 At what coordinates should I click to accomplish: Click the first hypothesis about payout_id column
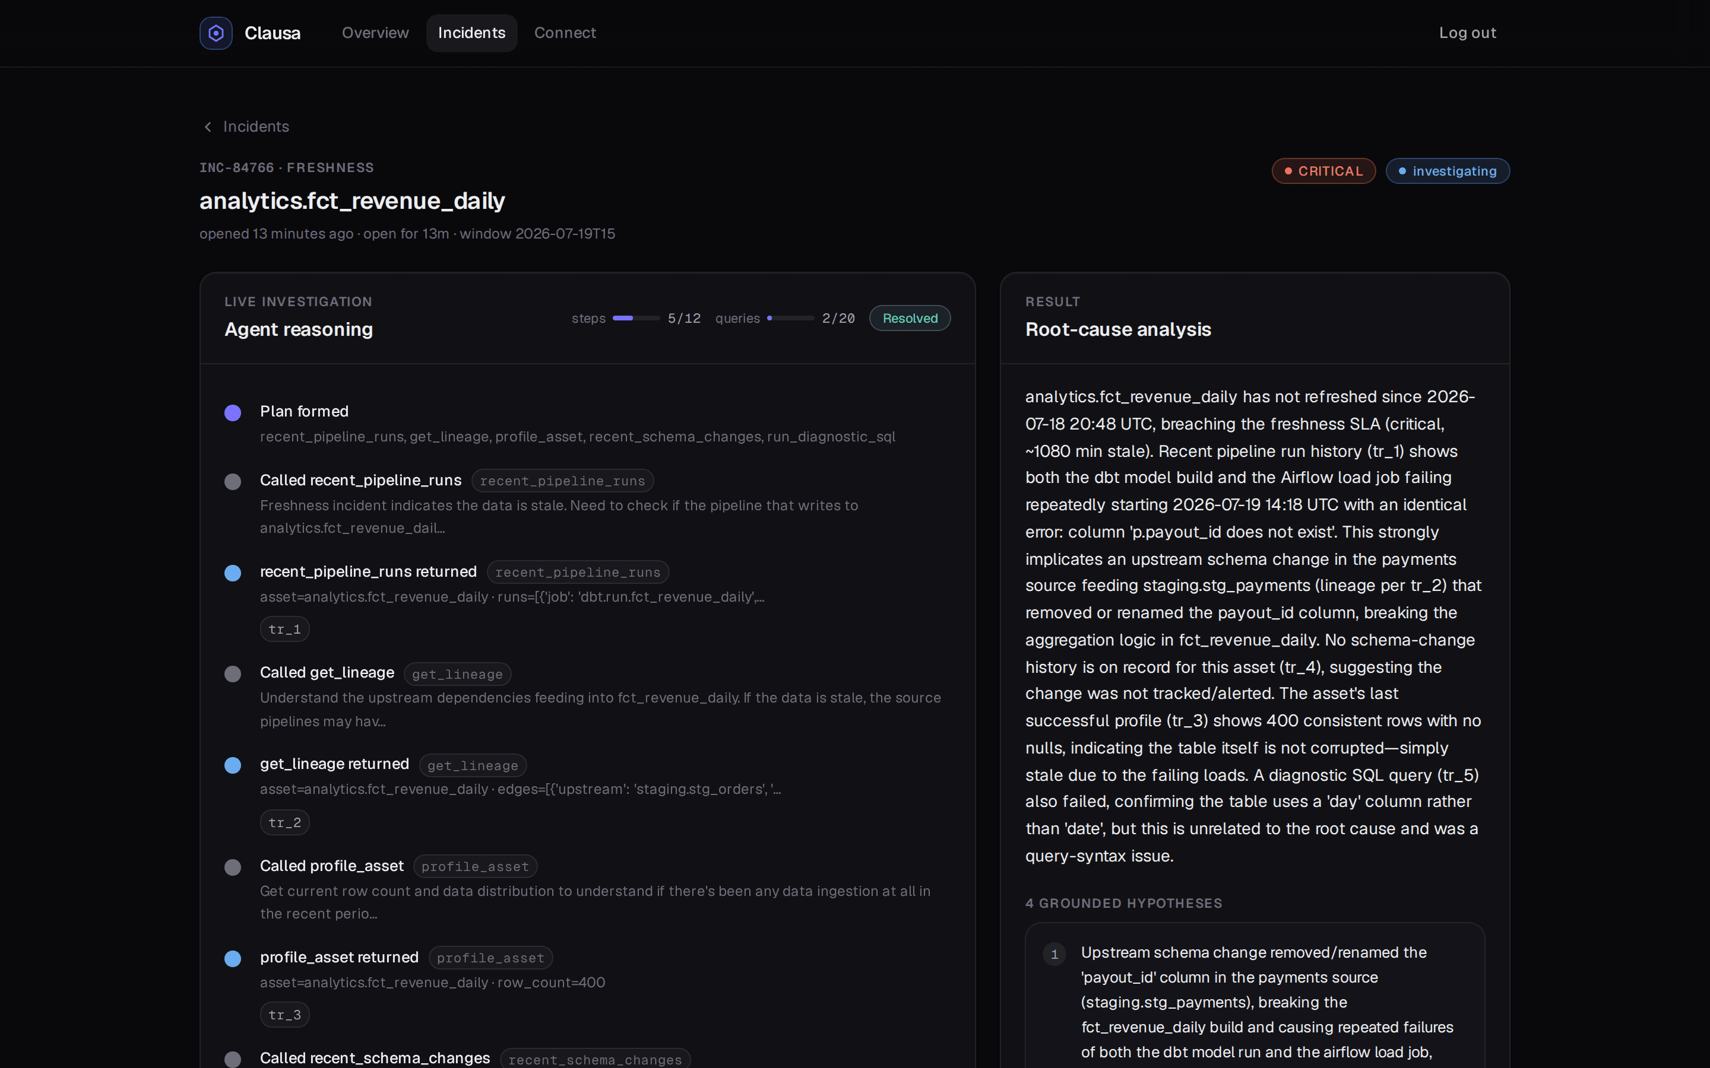[1267, 1002]
